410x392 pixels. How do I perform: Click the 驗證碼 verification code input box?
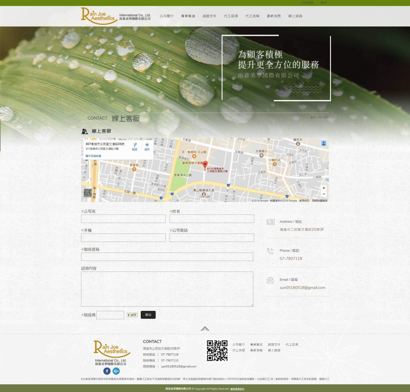click(110, 315)
